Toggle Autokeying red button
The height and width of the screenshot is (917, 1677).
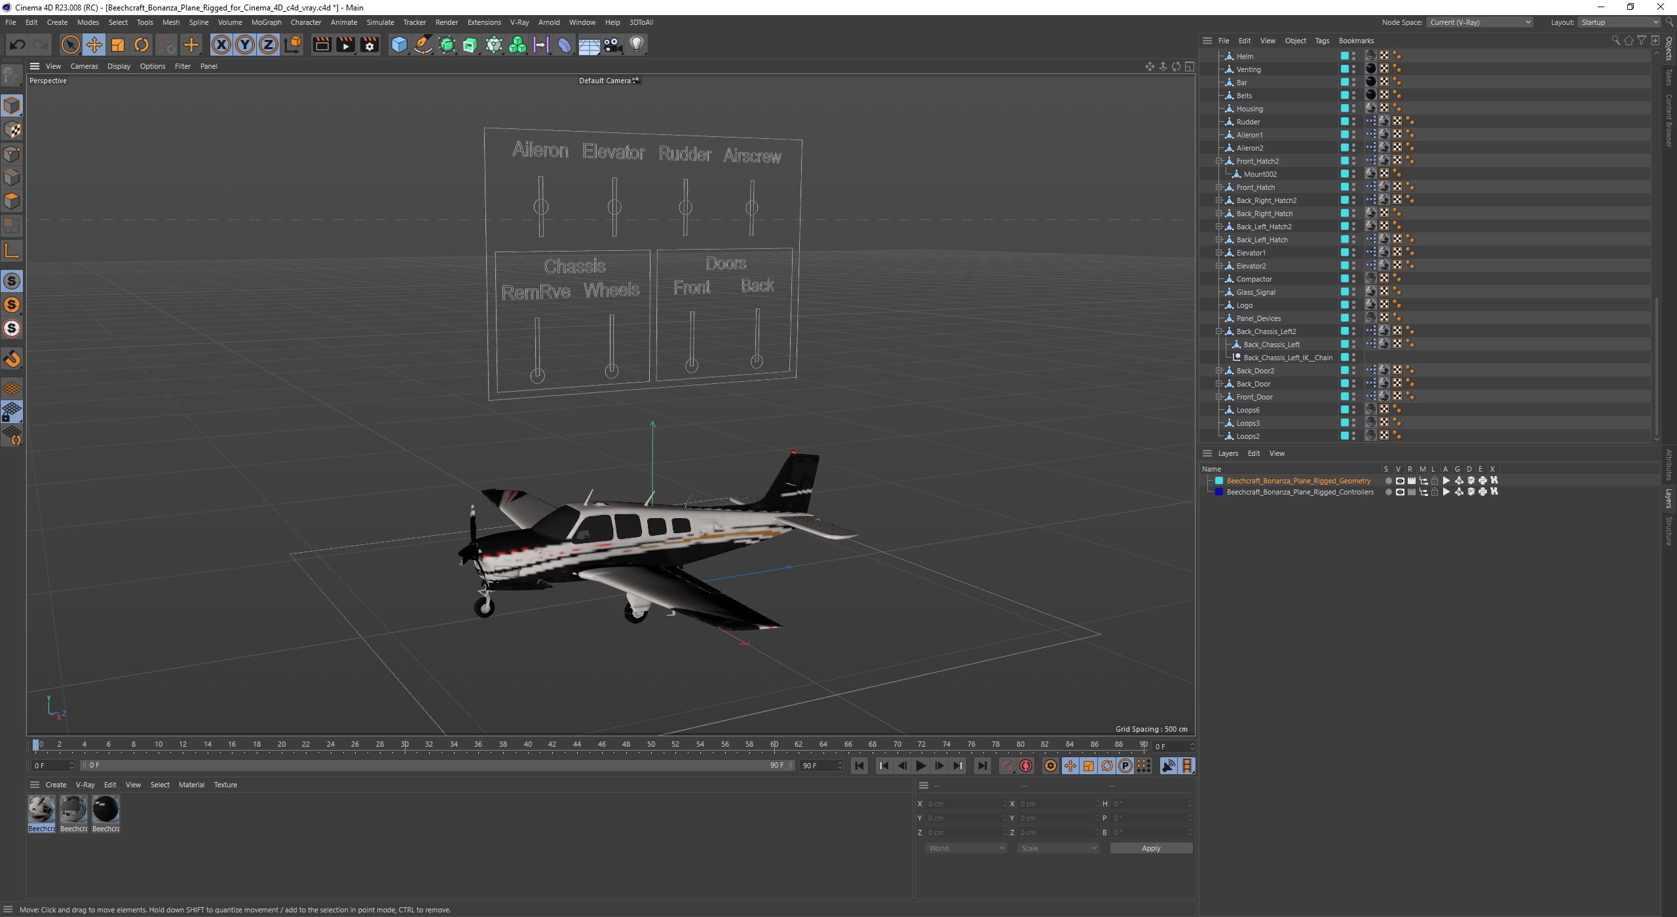click(1026, 766)
